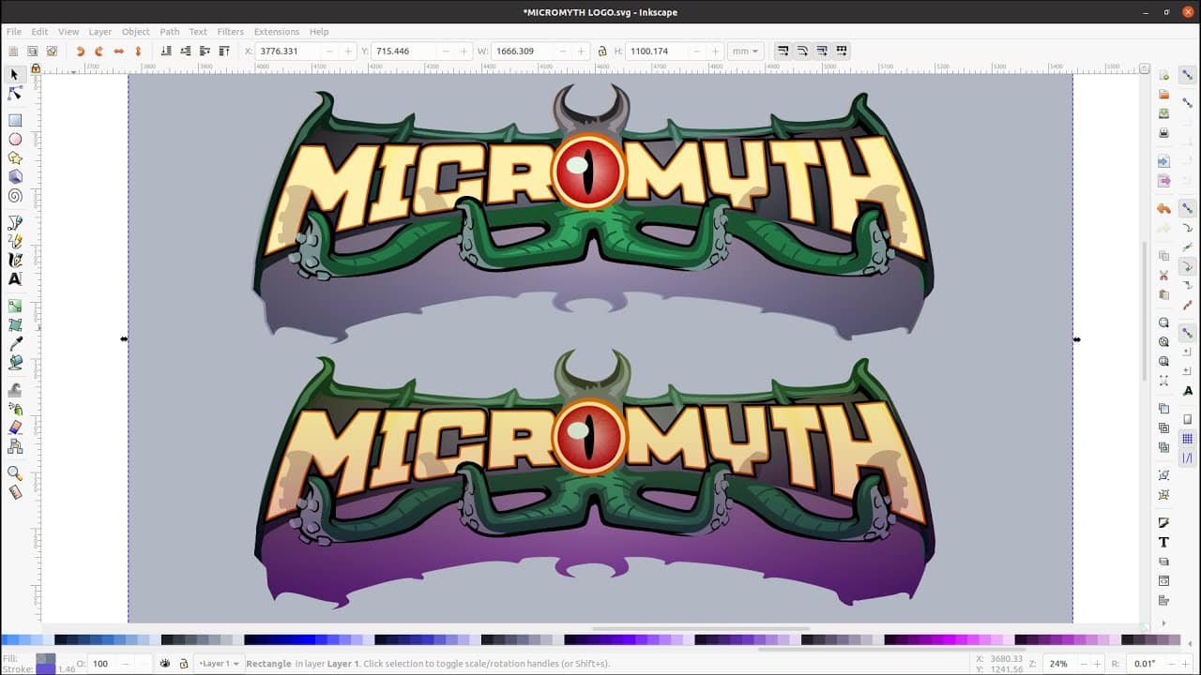Activate the Text tool in toolbox
The height and width of the screenshot is (675, 1201).
15,278
